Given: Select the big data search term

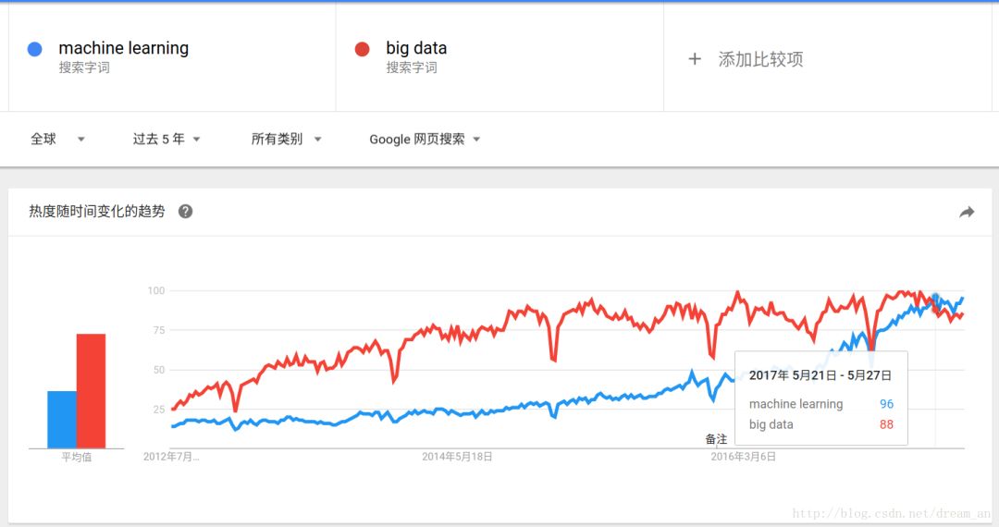Looking at the screenshot, I should (x=416, y=48).
